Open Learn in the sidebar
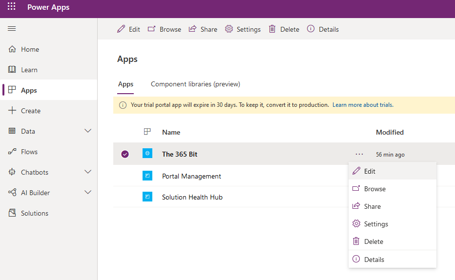The image size is (455, 280). pyautogui.click(x=48, y=70)
